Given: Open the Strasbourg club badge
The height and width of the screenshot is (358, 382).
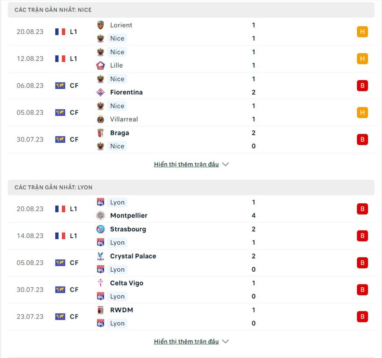Looking at the screenshot, I should [x=100, y=229].
